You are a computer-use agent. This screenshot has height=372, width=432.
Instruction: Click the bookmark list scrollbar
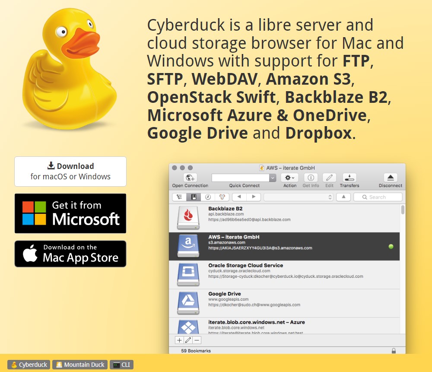[403, 210]
